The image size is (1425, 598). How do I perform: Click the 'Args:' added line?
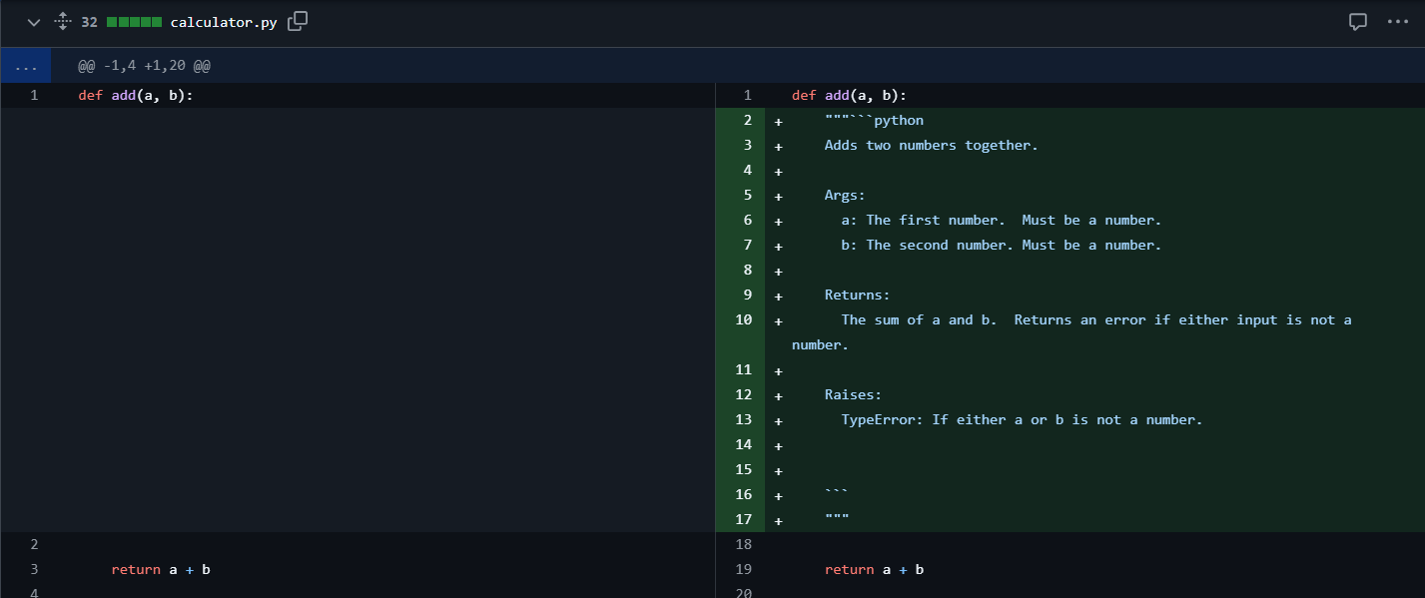[845, 196]
